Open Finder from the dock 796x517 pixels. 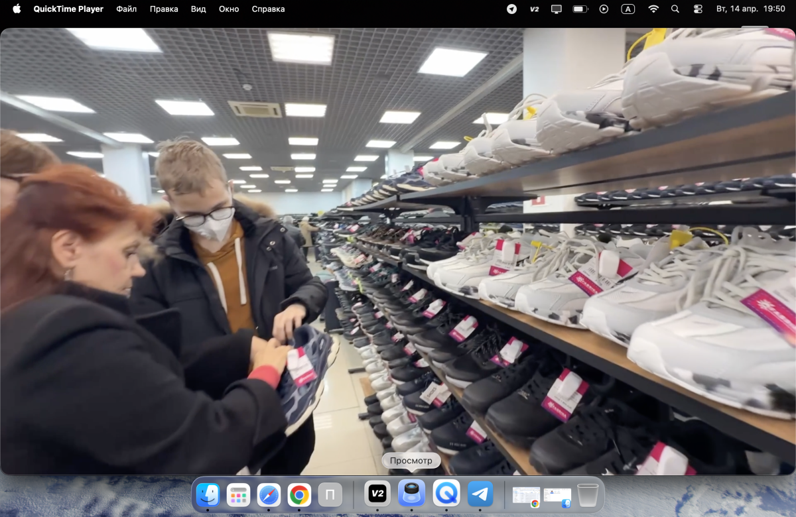tap(208, 494)
